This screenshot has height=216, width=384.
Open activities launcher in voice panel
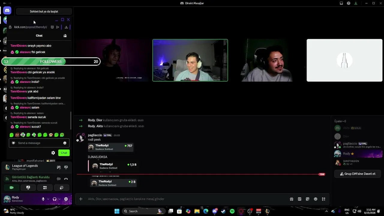coord(45,187)
